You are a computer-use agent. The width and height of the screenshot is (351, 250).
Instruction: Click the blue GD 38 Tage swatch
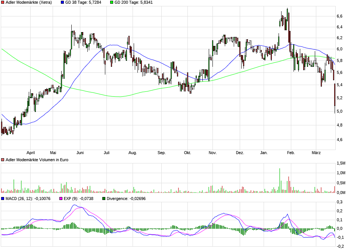[62, 3]
